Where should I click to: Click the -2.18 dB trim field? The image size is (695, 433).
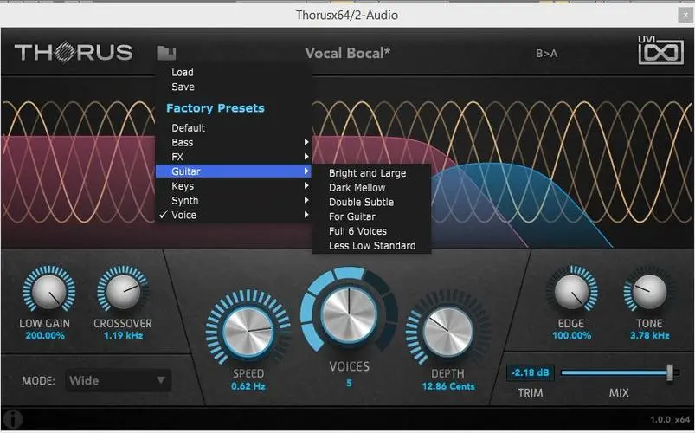tap(531, 372)
